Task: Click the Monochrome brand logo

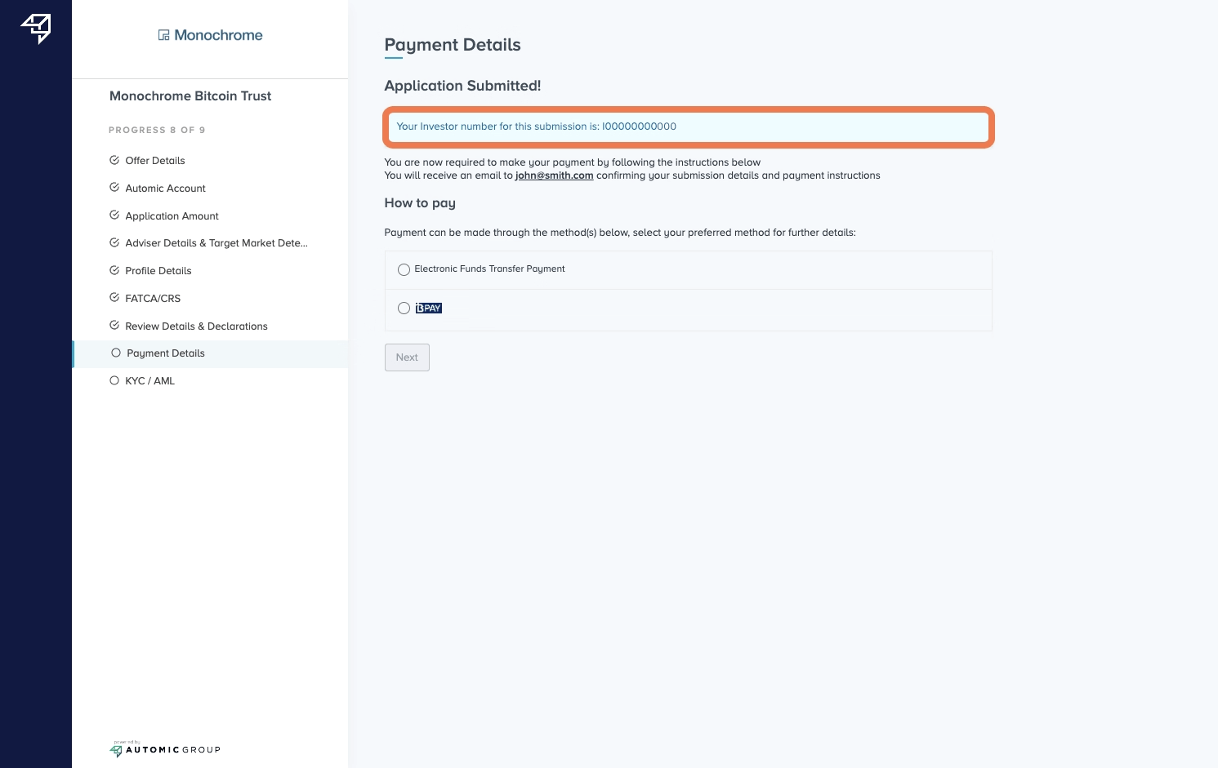Action: pyautogui.click(x=210, y=35)
